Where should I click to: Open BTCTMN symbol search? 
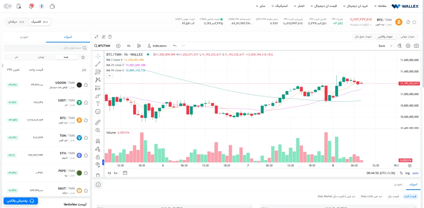coord(102,46)
